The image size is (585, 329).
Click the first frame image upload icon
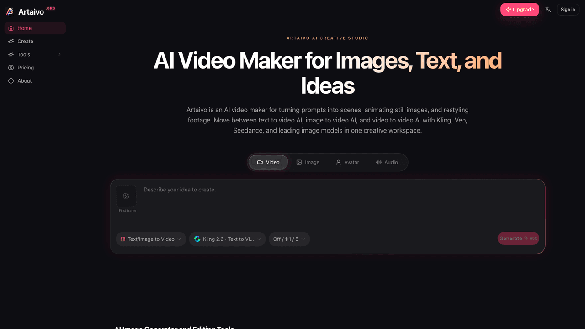pyautogui.click(x=126, y=196)
